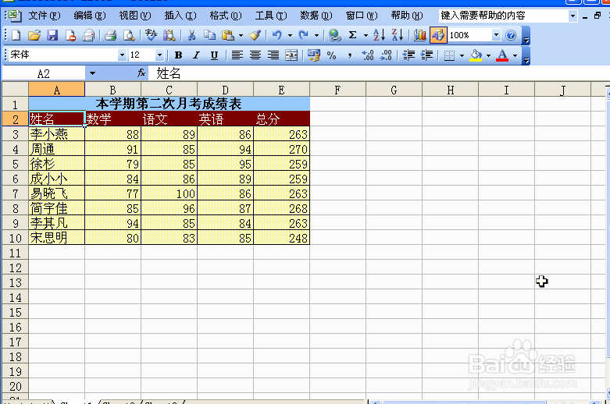Expand the AutoSum functions dropdown arrow
Screen dimensions: 610x404
(x=366, y=35)
